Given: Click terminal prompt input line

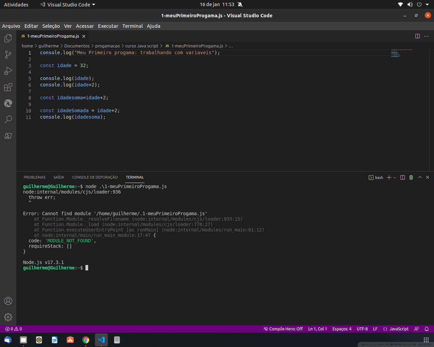Looking at the screenshot, I should [87, 268].
